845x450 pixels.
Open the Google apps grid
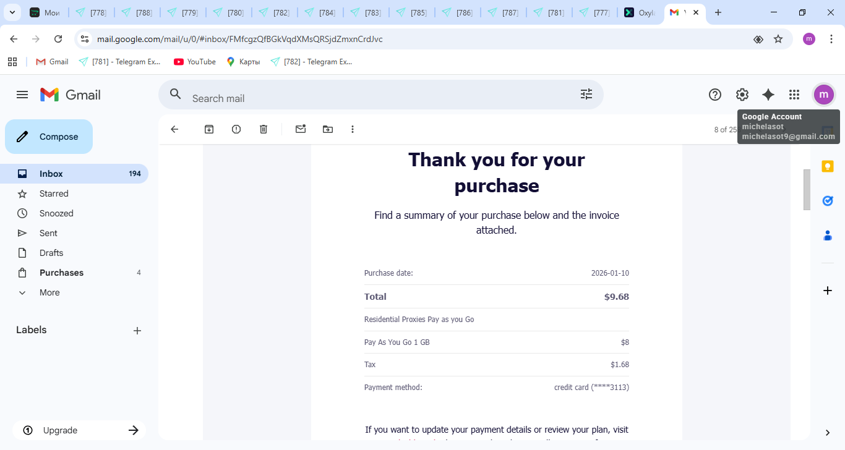794,95
